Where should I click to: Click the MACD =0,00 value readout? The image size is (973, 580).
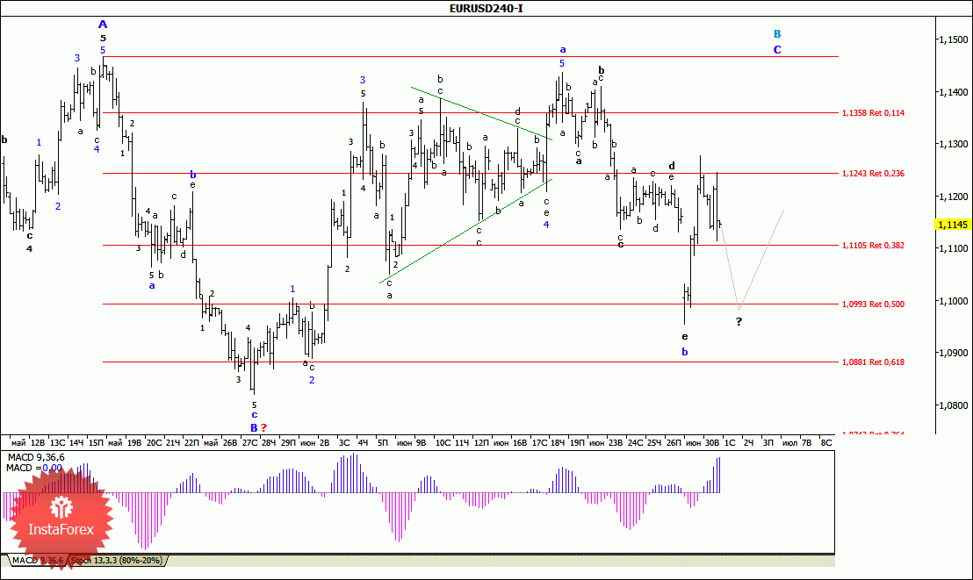click(x=33, y=468)
